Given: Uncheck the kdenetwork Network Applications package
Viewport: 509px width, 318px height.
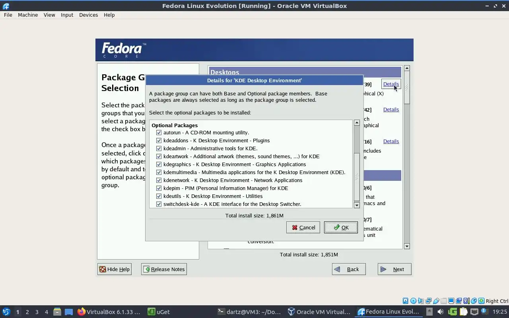Looking at the screenshot, I should point(159,180).
